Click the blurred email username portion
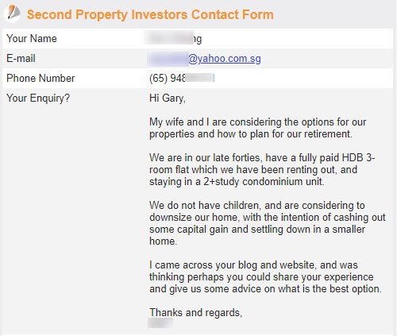 (168, 59)
